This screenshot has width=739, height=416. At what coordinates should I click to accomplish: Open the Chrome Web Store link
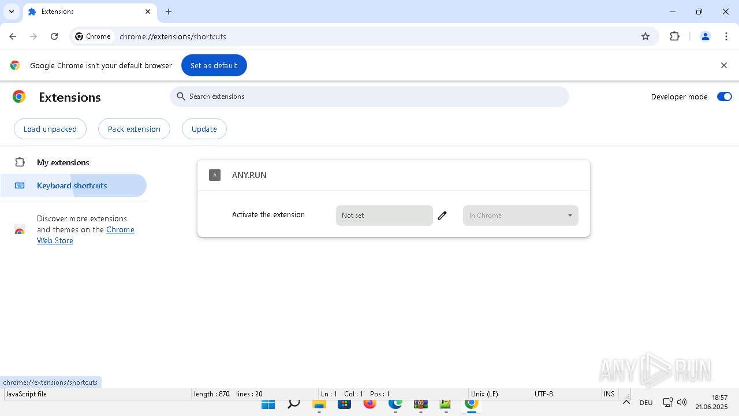click(x=85, y=235)
